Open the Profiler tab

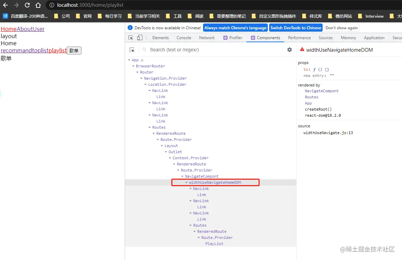tap(233, 38)
